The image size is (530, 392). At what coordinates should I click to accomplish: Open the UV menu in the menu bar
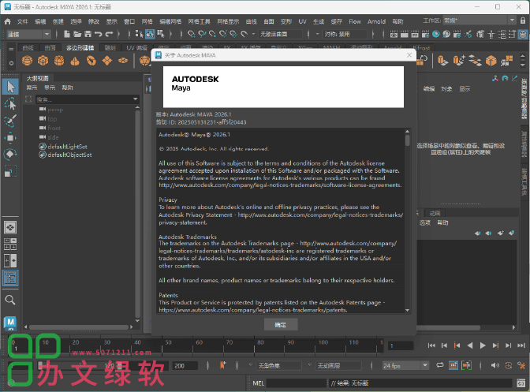pos(302,21)
